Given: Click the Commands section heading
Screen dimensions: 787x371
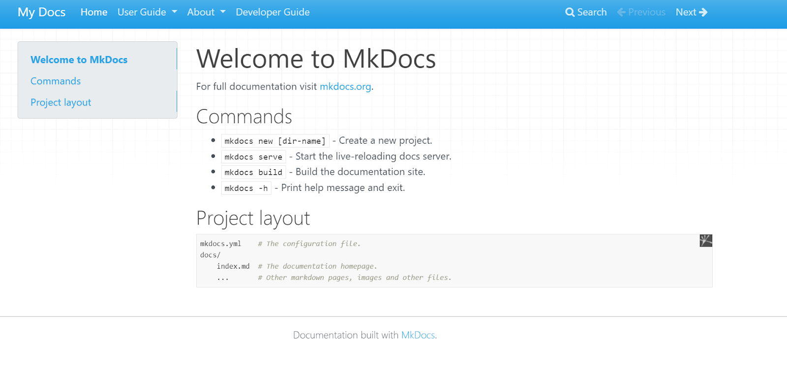Looking at the screenshot, I should [x=244, y=117].
